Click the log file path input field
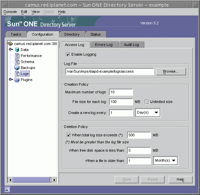The height and width of the screenshot is (195, 200). (x=110, y=72)
